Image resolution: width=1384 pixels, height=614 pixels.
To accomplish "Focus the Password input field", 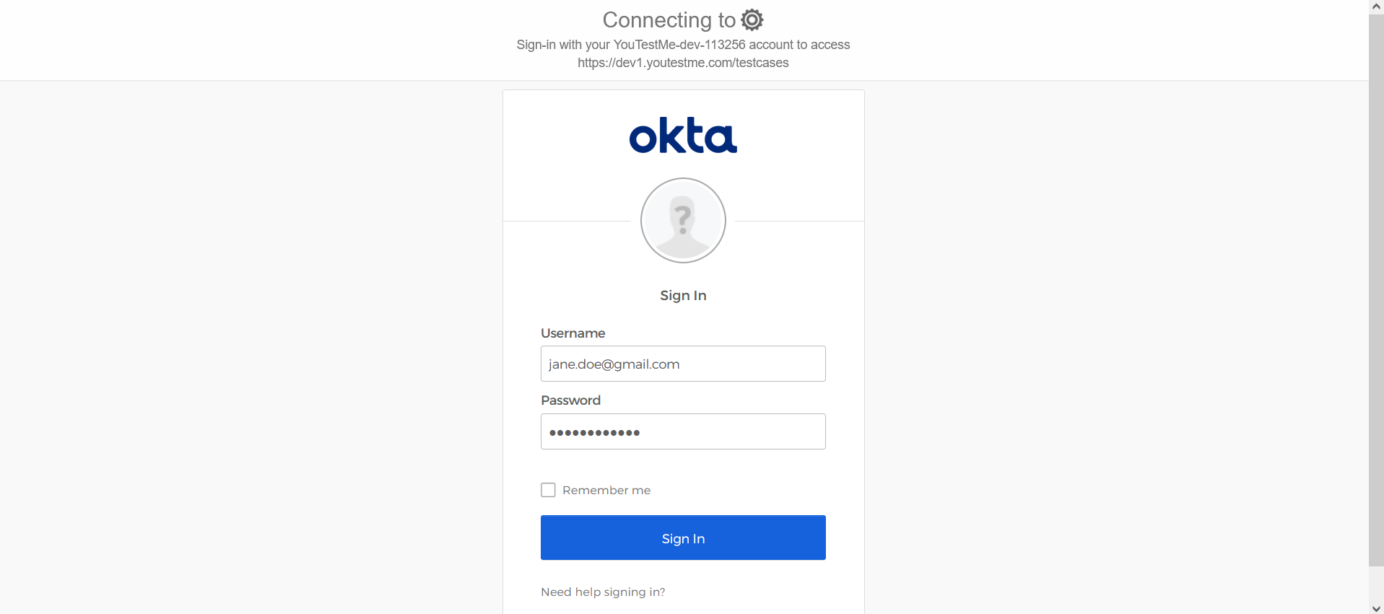I will [683, 431].
